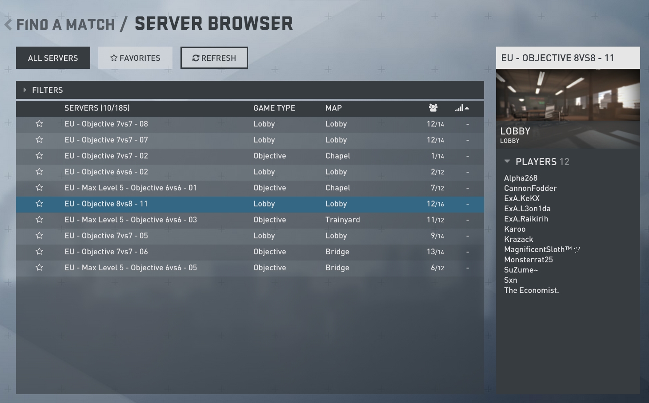
Task: Add Max Level 5 6vs6 - 05 to favorites
Action: point(39,268)
